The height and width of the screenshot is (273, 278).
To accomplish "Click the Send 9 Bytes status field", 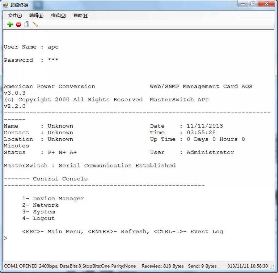I will 202,266.
